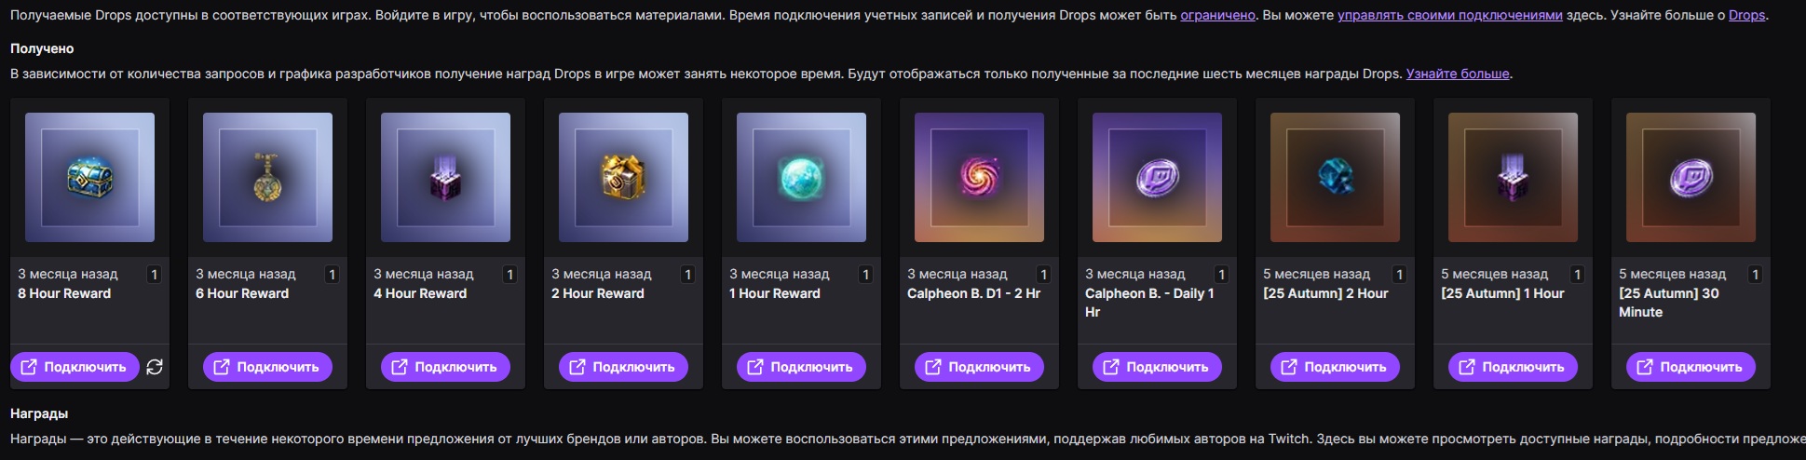Select the Twitch coin [25 Autumn] 30 Minute icon
Image resolution: width=1806 pixels, height=460 pixels.
click(1691, 178)
